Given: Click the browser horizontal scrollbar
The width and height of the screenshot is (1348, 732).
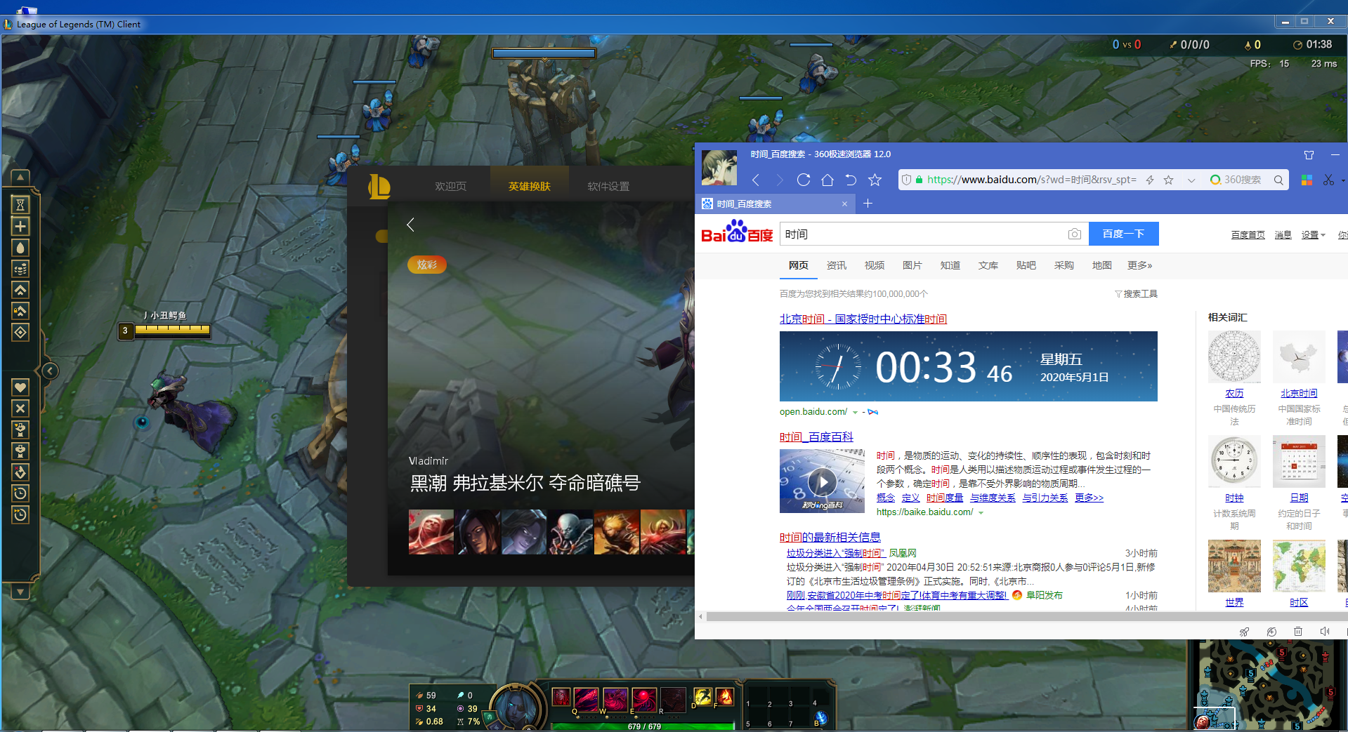Looking at the screenshot, I should click(x=1026, y=617).
